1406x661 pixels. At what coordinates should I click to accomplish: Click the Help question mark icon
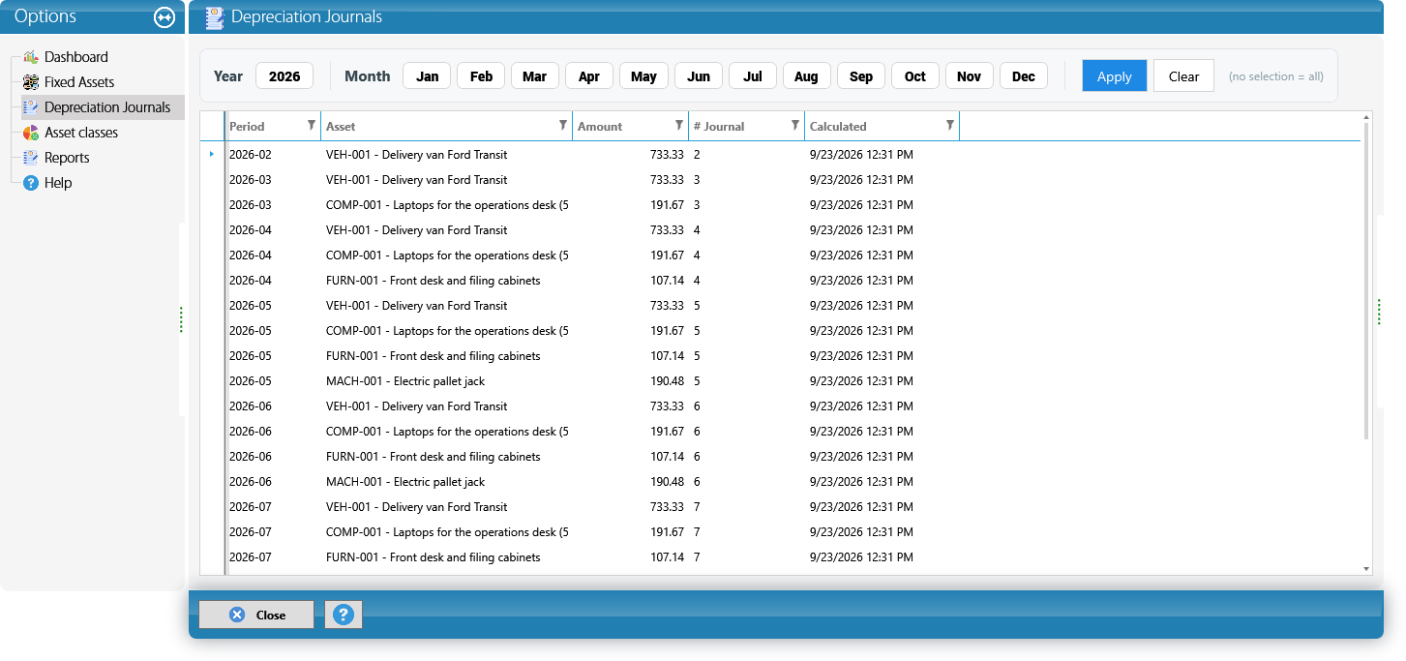click(x=31, y=183)
